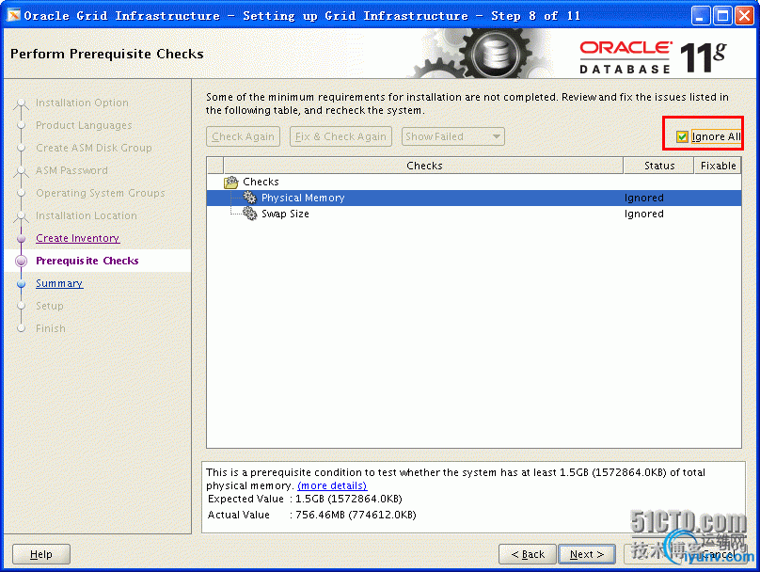Click the ASM Password step label

71,170
